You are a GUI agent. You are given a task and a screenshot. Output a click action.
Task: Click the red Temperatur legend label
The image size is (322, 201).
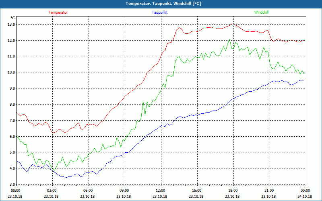58,12
